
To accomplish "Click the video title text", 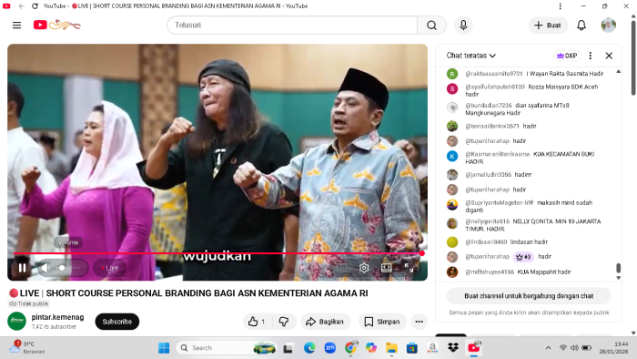I will pyautogui.click(x=194, y=293).
